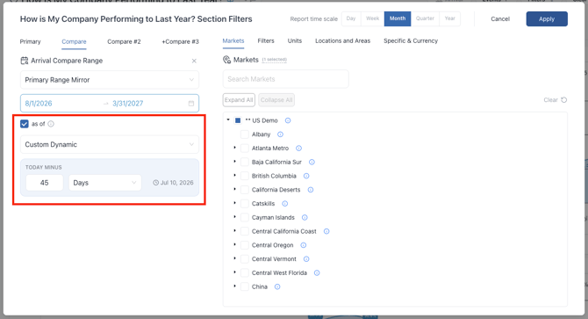This screenshot has height=319, width=588.
Task: Expand the Baja California Sur node
Action: pyautogui.click(x=234, y=162)
